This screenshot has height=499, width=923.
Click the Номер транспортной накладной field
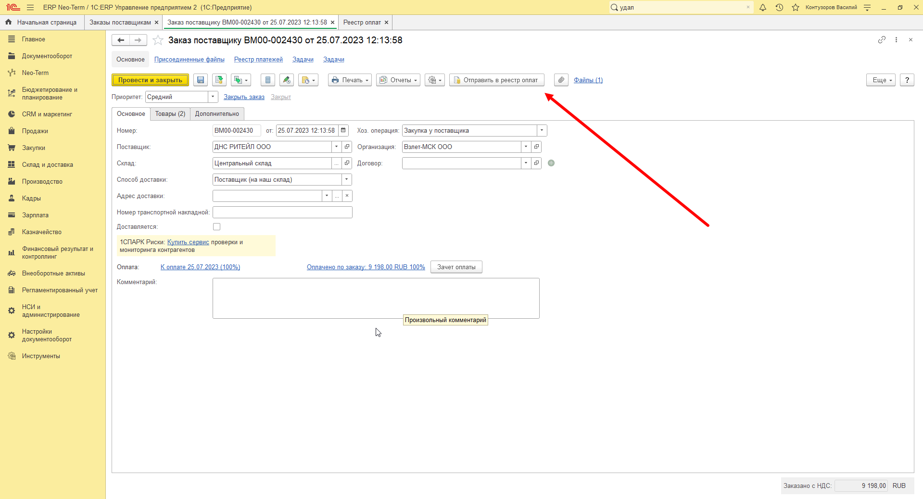point(282,212)
